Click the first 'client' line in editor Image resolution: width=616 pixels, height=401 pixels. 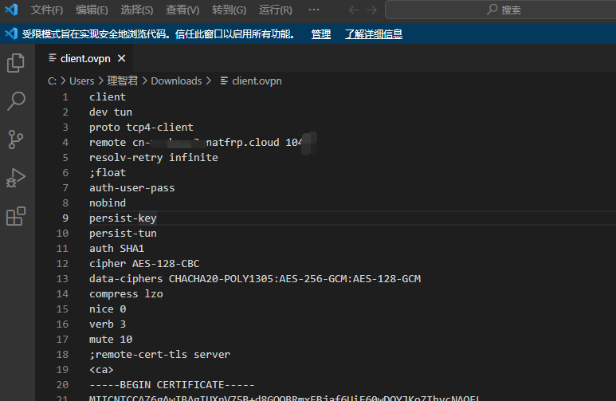click(x=108, y=97)
